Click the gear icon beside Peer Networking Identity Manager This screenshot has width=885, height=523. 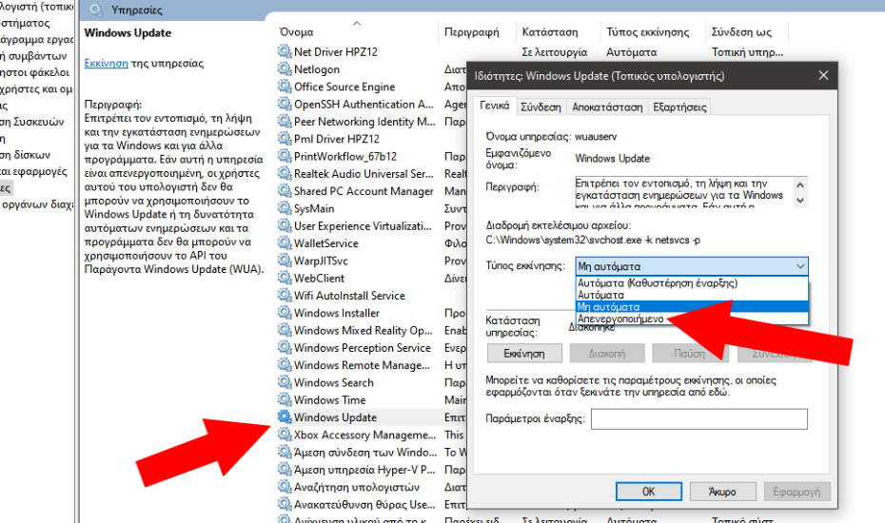tap(285, 122)
